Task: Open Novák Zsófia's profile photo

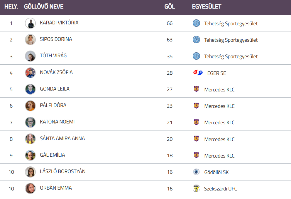Action: [x=30, y=73]
